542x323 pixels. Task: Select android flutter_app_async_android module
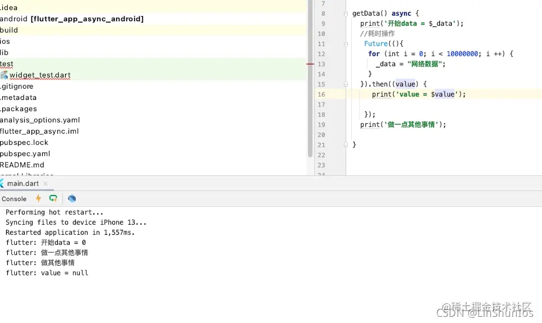(72, 19)
